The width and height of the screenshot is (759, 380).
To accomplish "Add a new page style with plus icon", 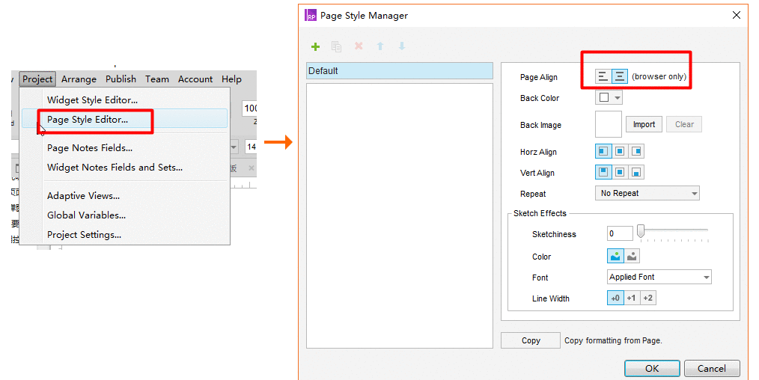I will click(x=316, y=46).
